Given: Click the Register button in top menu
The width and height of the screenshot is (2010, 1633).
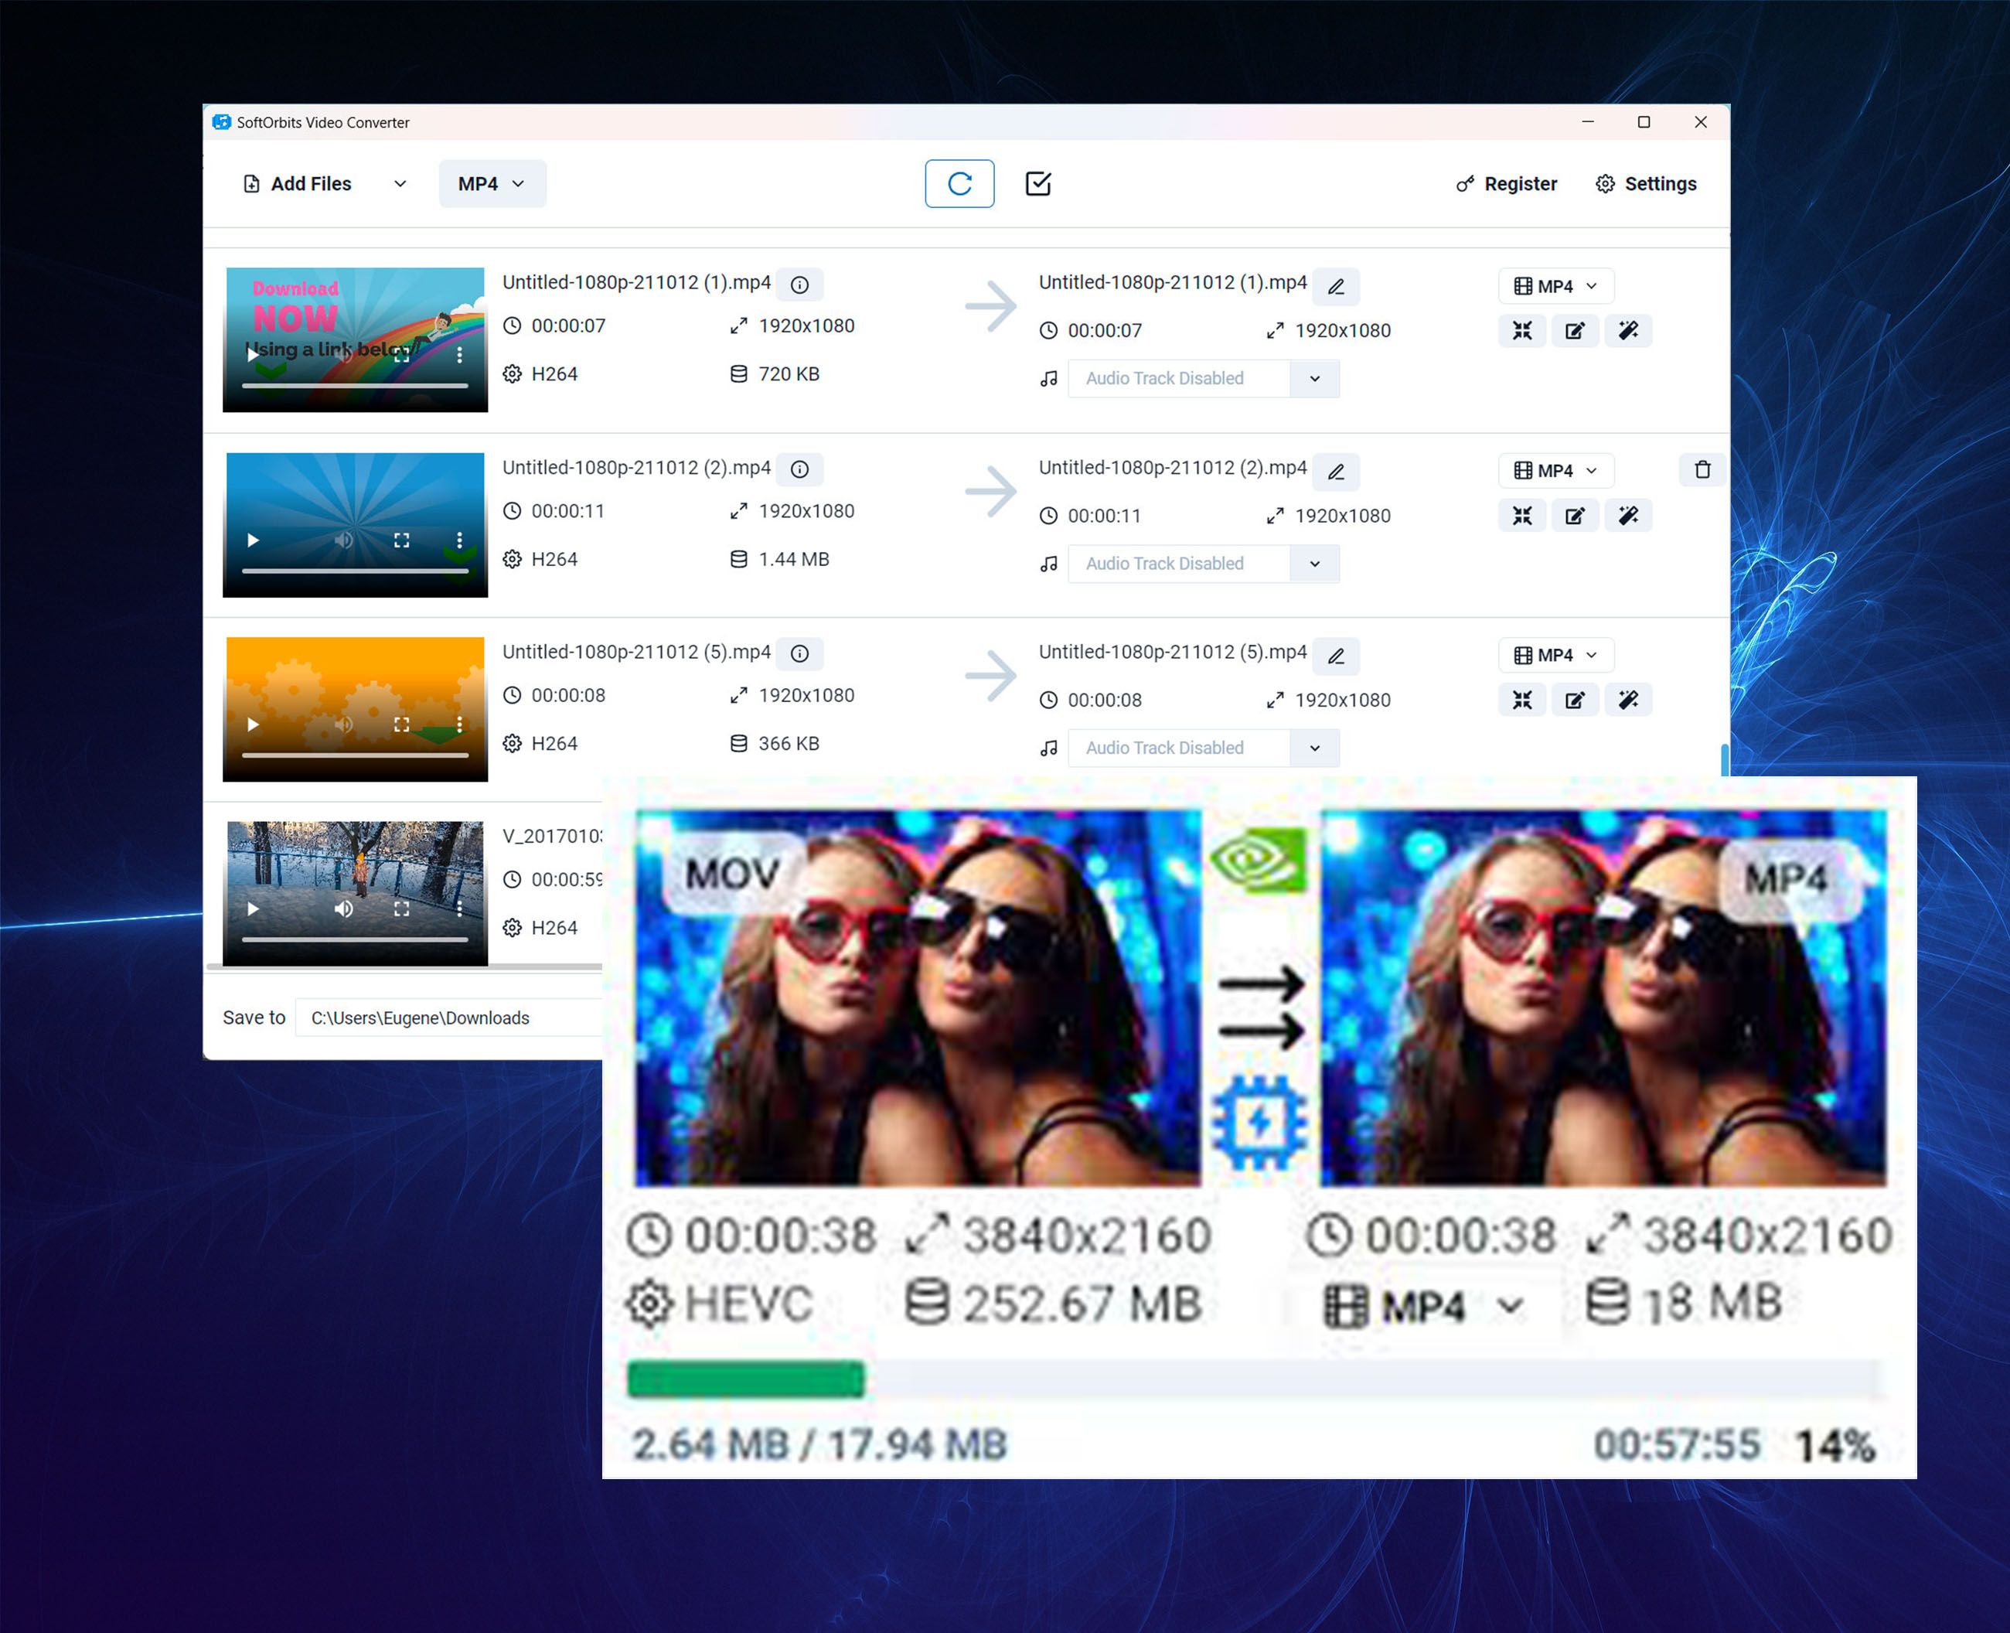Looking at the screenshot, I should pyautogui.click(x=1505, y=183).
